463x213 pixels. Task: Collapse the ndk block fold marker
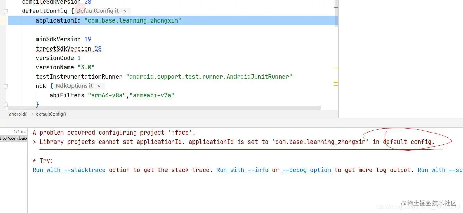click(6, 86)
